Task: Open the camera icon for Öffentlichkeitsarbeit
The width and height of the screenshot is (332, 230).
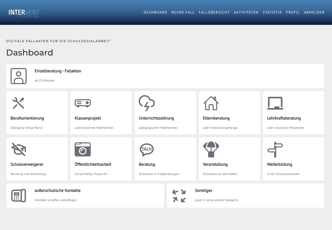Action: click(x=82, y=149)
